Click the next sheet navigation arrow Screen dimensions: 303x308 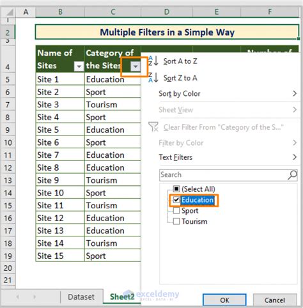click(34, 296)
